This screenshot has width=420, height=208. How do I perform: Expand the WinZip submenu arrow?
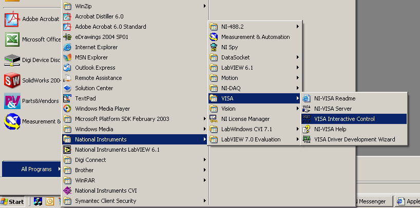205,6
